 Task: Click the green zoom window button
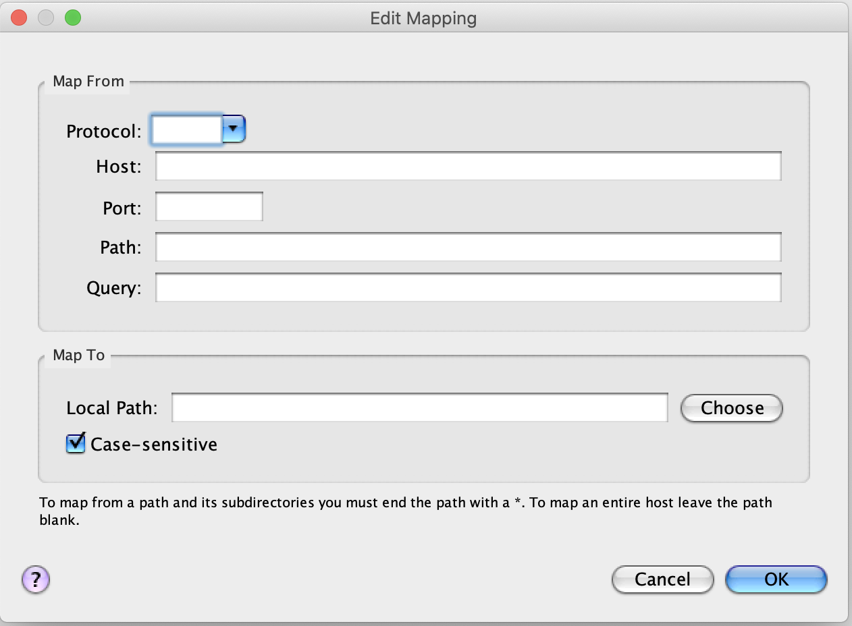point(72,18)
